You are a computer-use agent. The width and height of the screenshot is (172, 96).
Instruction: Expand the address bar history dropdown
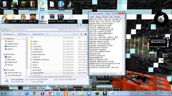pos(58,30)
